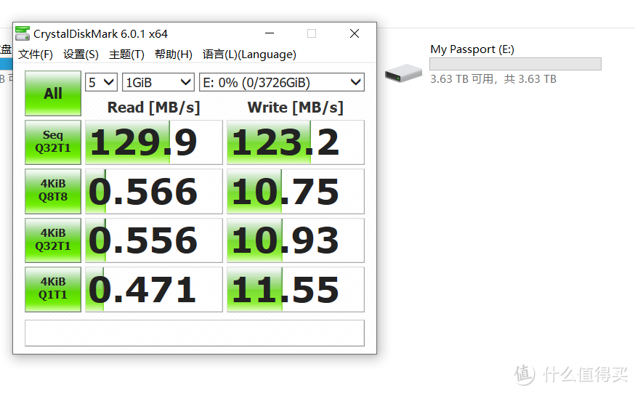The image size is (635, 393).
Task: Open the 主题(T) menu
Action: click(126, 54)
